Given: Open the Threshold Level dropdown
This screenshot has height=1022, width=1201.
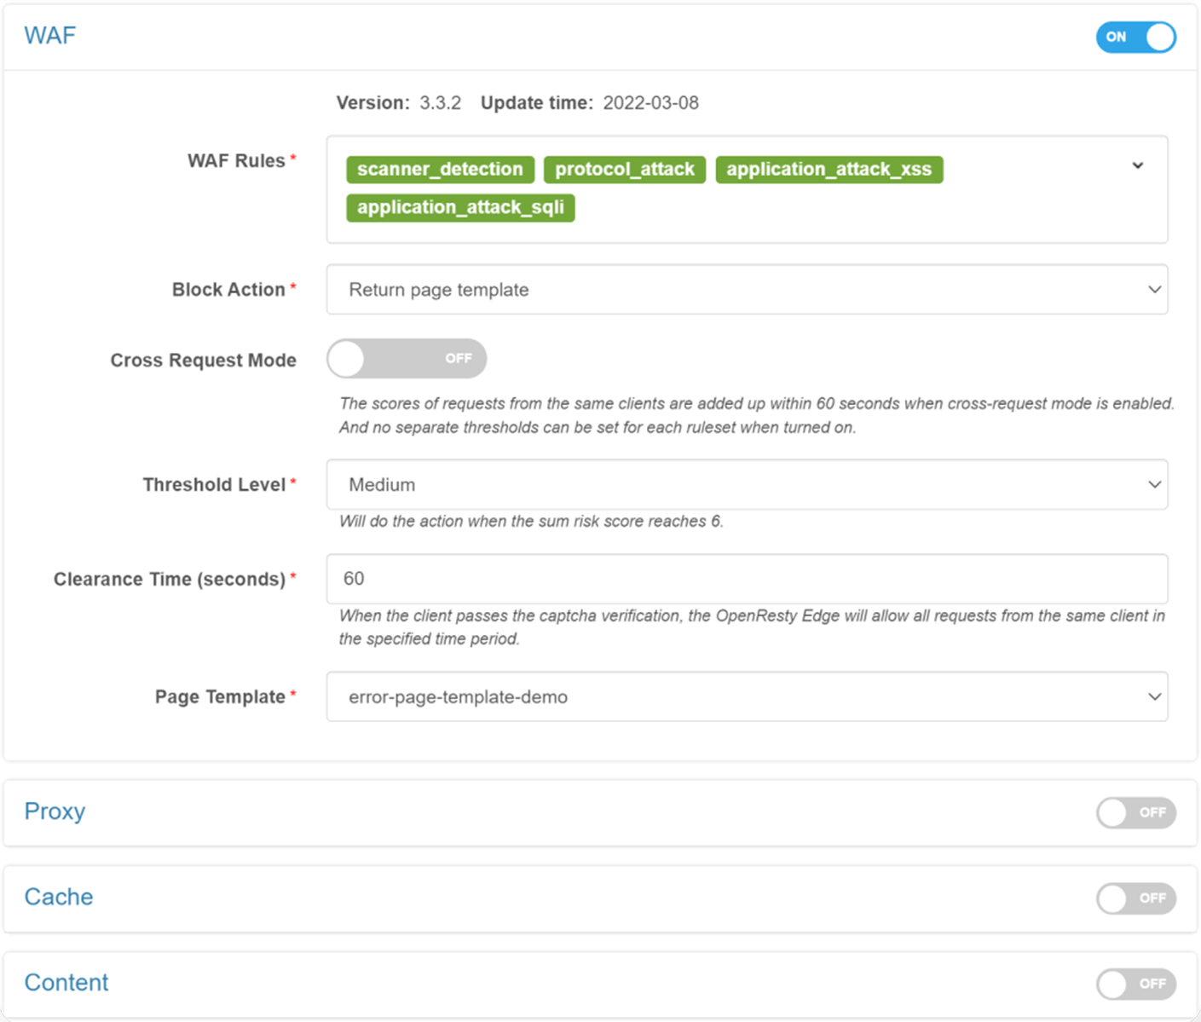Looking at the screenshot, I should point(747,485).
